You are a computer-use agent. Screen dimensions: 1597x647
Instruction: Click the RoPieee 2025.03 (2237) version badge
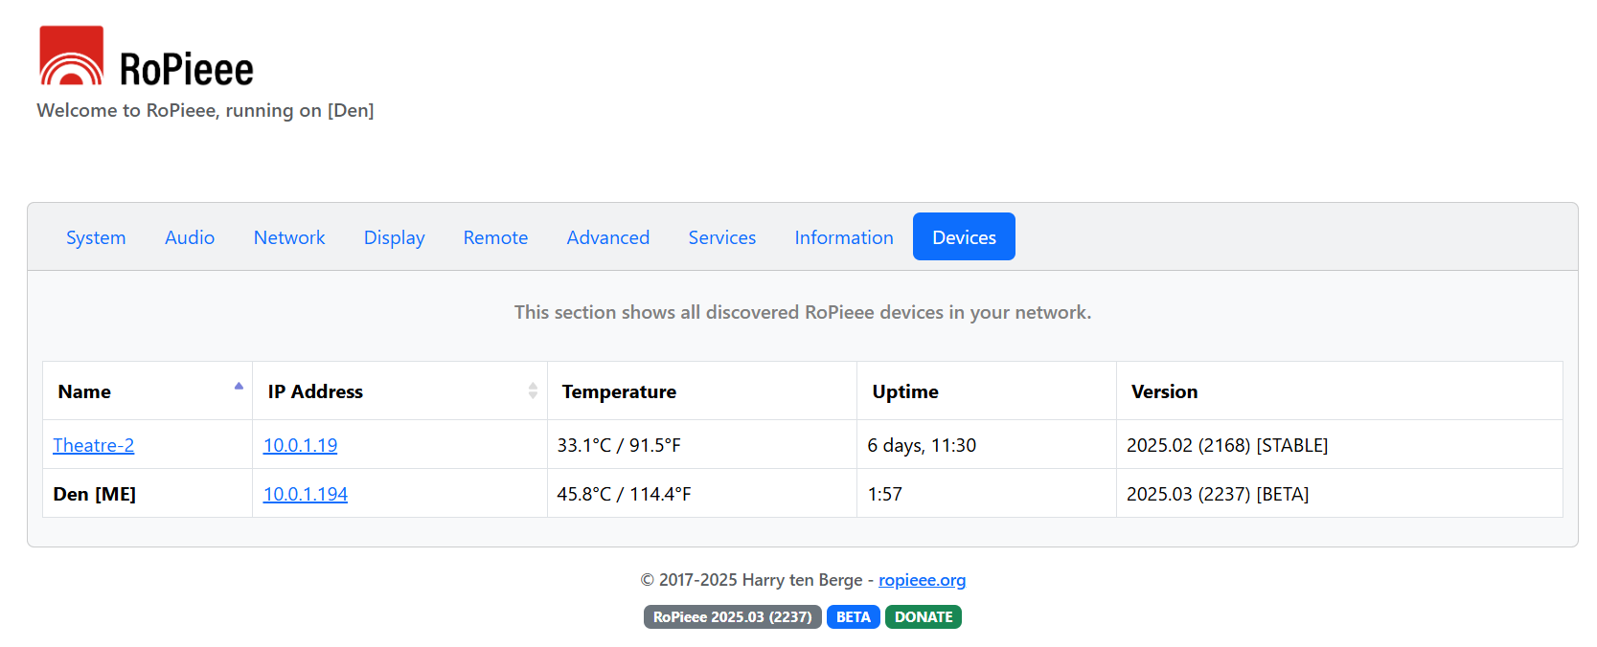732,617
